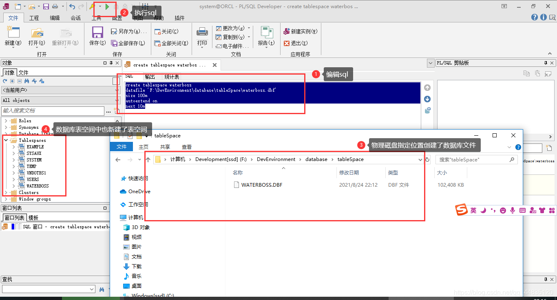Click 关闭(C) close button in ribbon
Viewport: 557px width, 300px height.
tap(166, 31)
